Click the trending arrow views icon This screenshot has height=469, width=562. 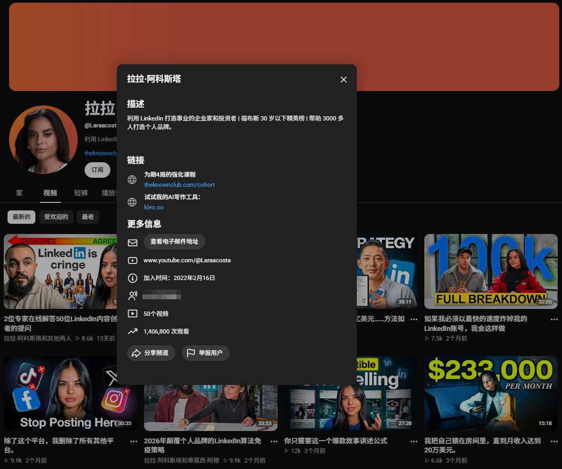[133, 331]
